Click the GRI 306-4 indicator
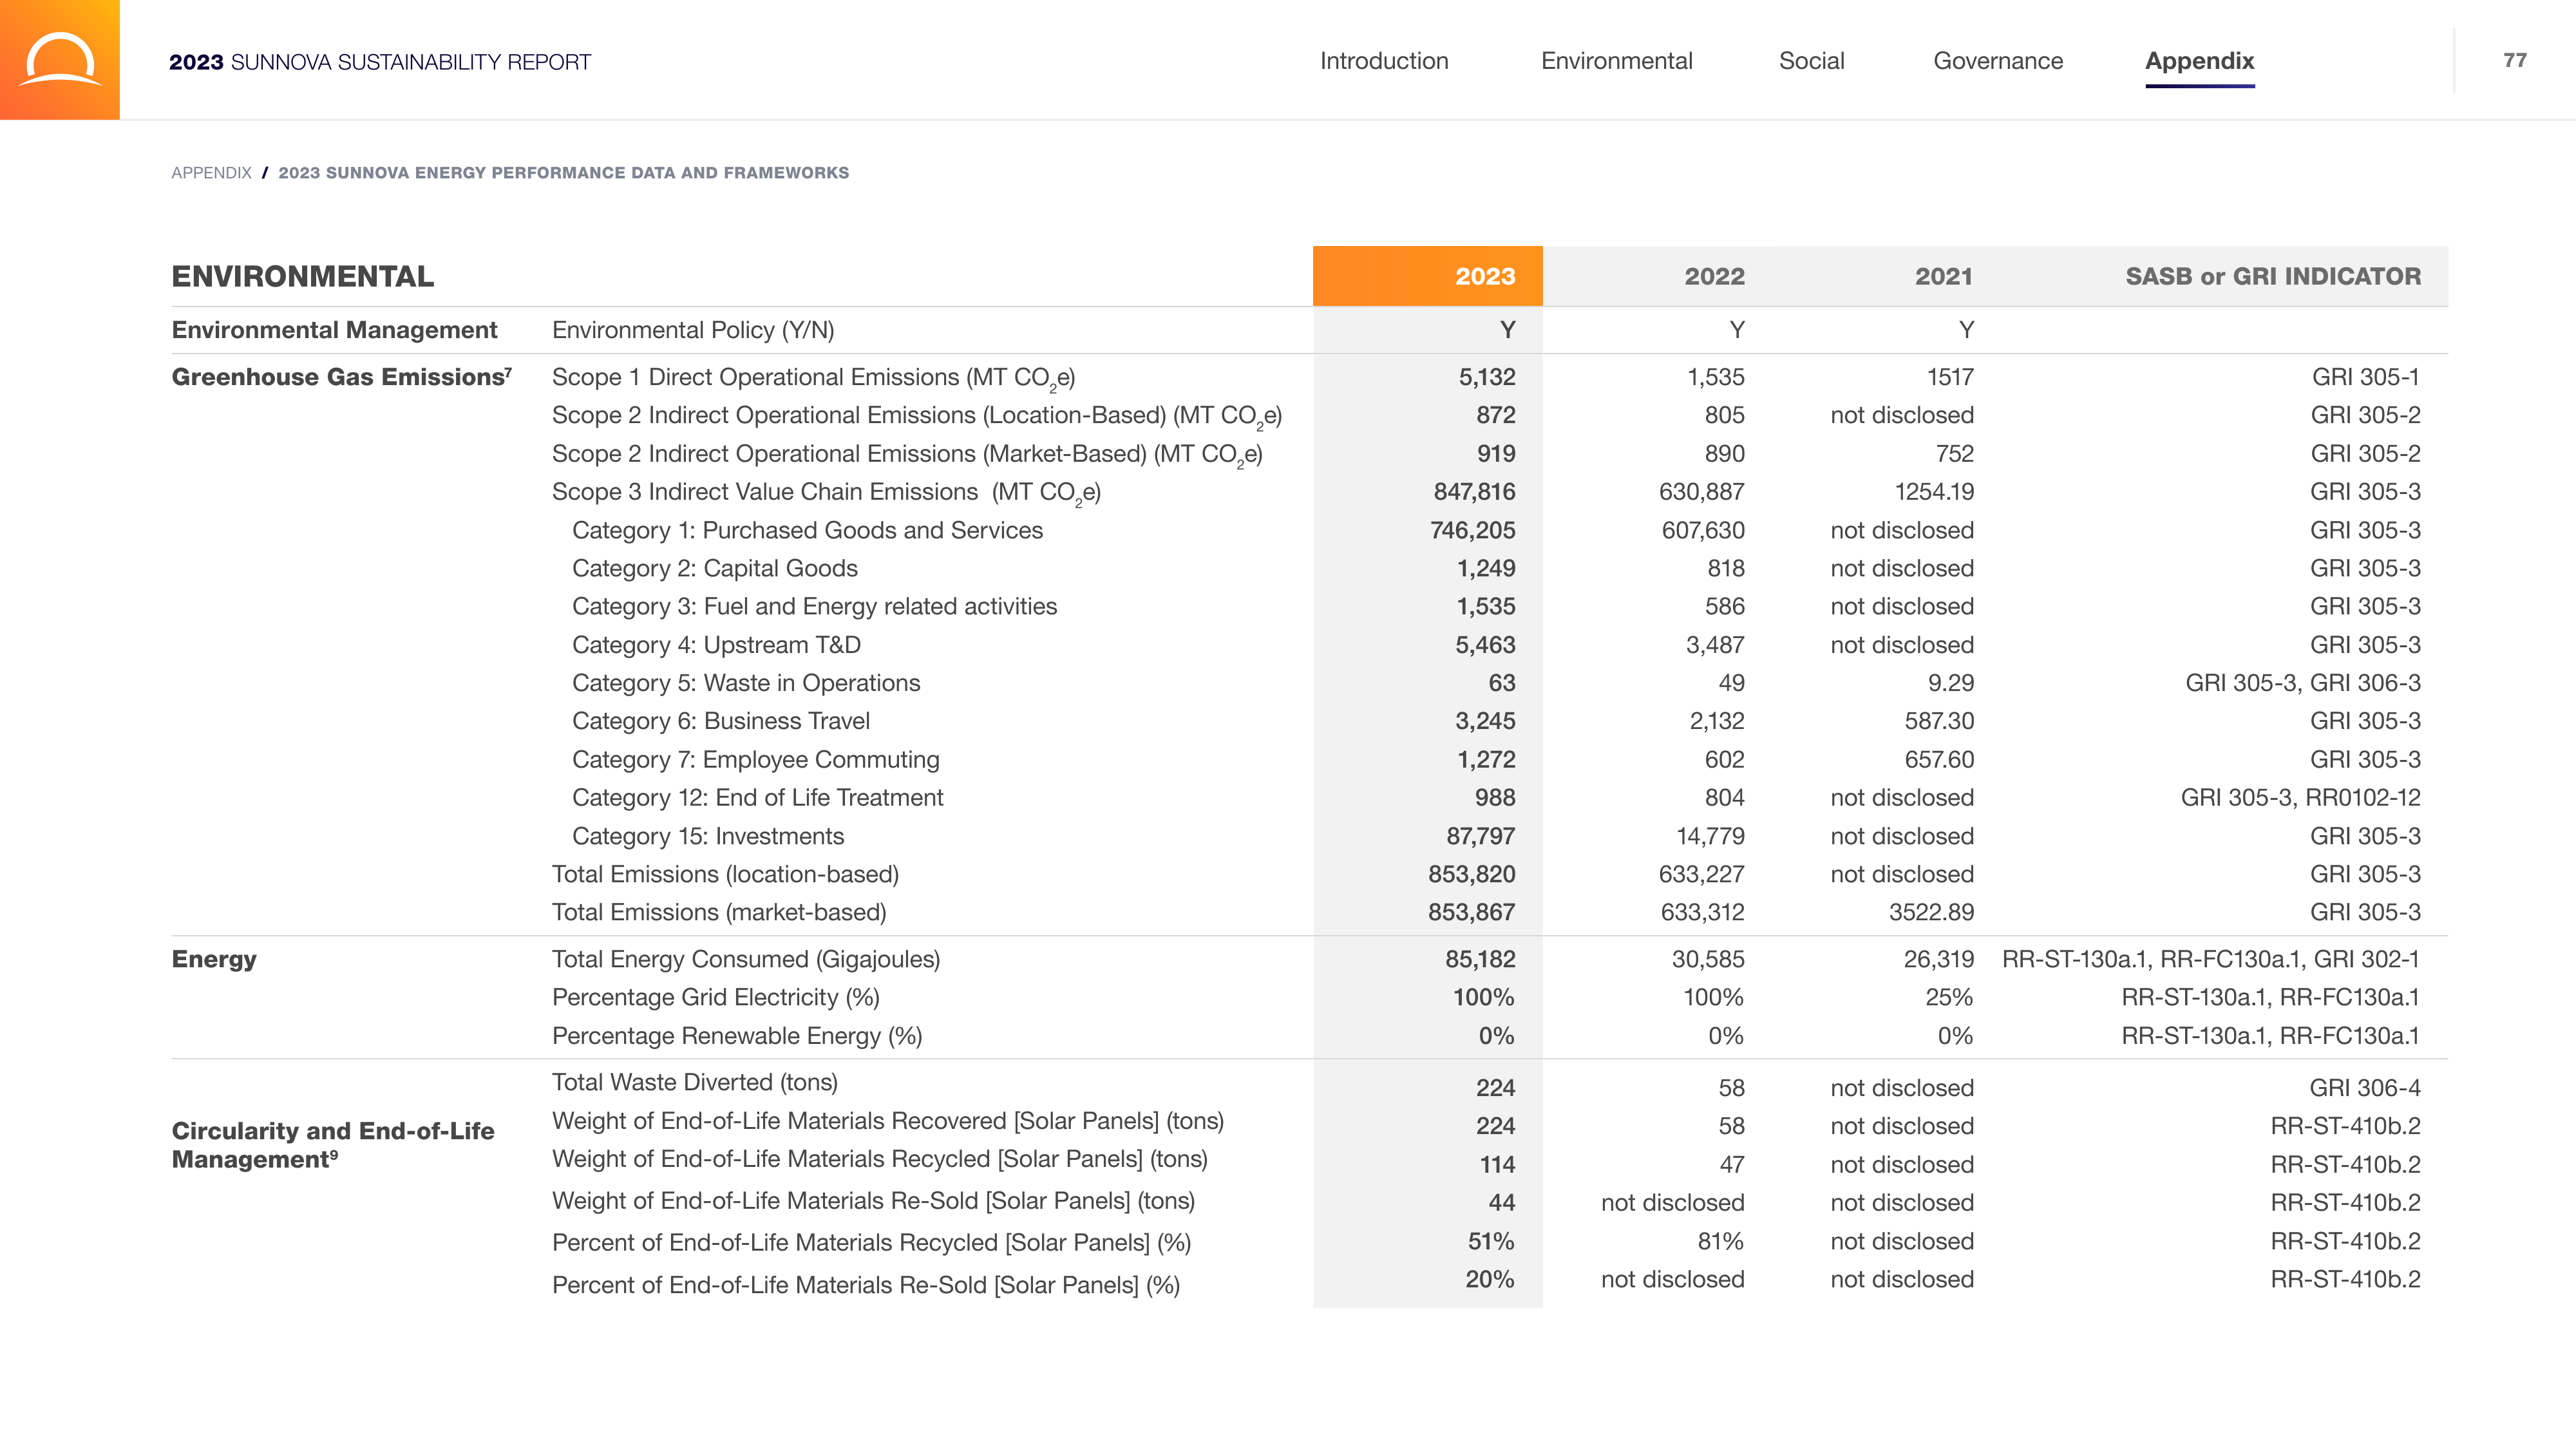 pos(2365,1088)
